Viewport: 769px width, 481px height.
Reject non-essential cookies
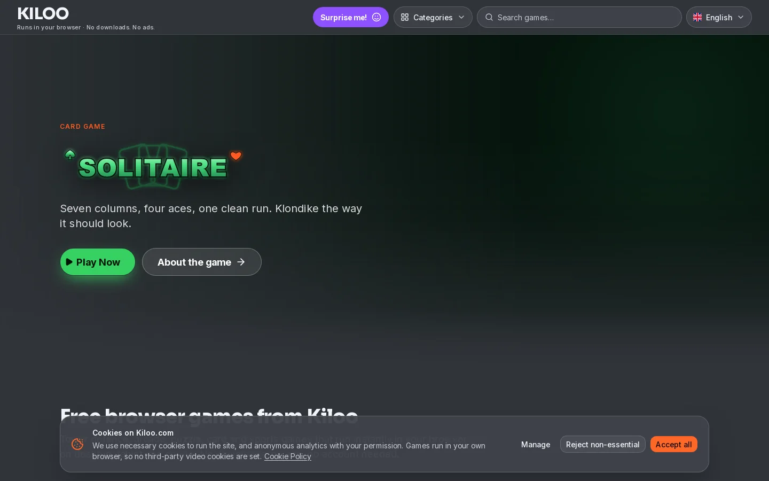(603, 444)
